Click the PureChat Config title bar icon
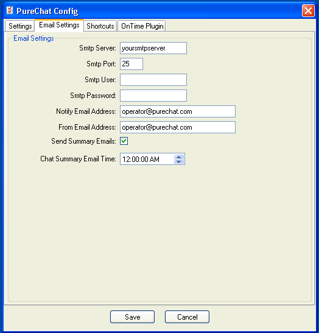Screen dimensions: 319x333 tap(10, 10)
